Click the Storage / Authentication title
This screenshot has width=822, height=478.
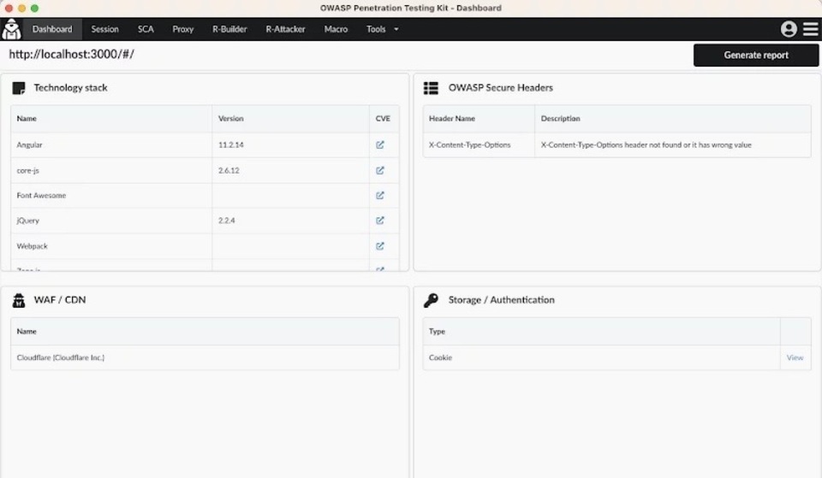tap(501, 300)
